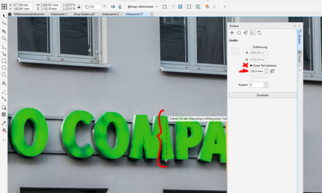Edit the object height field

tap(50, 9)
